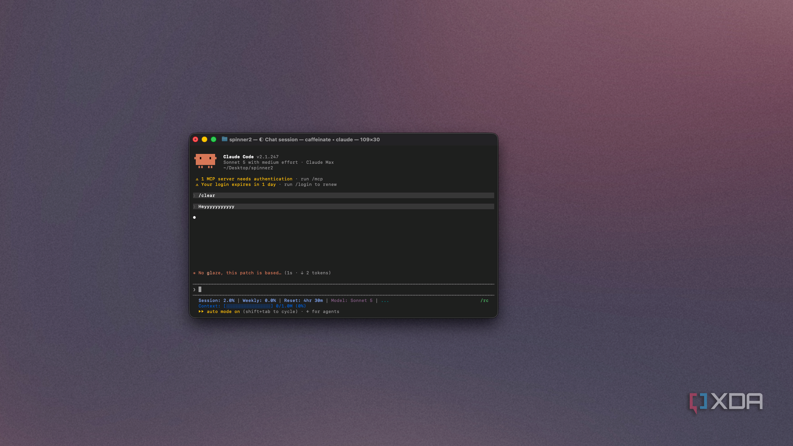Click the version number v2.1.247
Screen dimensions: 793x446
pos(268,157)
